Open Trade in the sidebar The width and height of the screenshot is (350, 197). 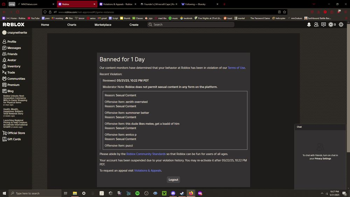[x=9, y=72]
